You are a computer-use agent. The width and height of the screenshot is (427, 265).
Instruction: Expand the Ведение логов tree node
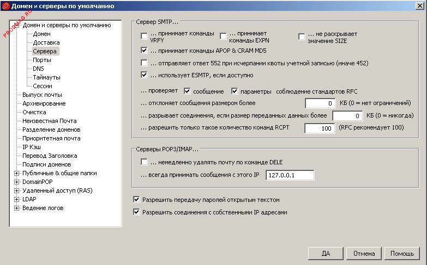click(16, 208)
